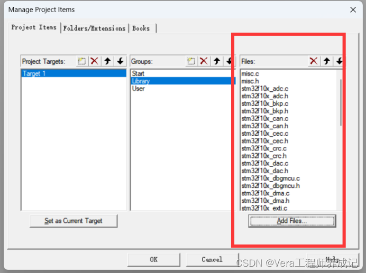The height and width of the screenshot is (273, 366).
Task: Move the selected file up
Action: coord(326,61)
